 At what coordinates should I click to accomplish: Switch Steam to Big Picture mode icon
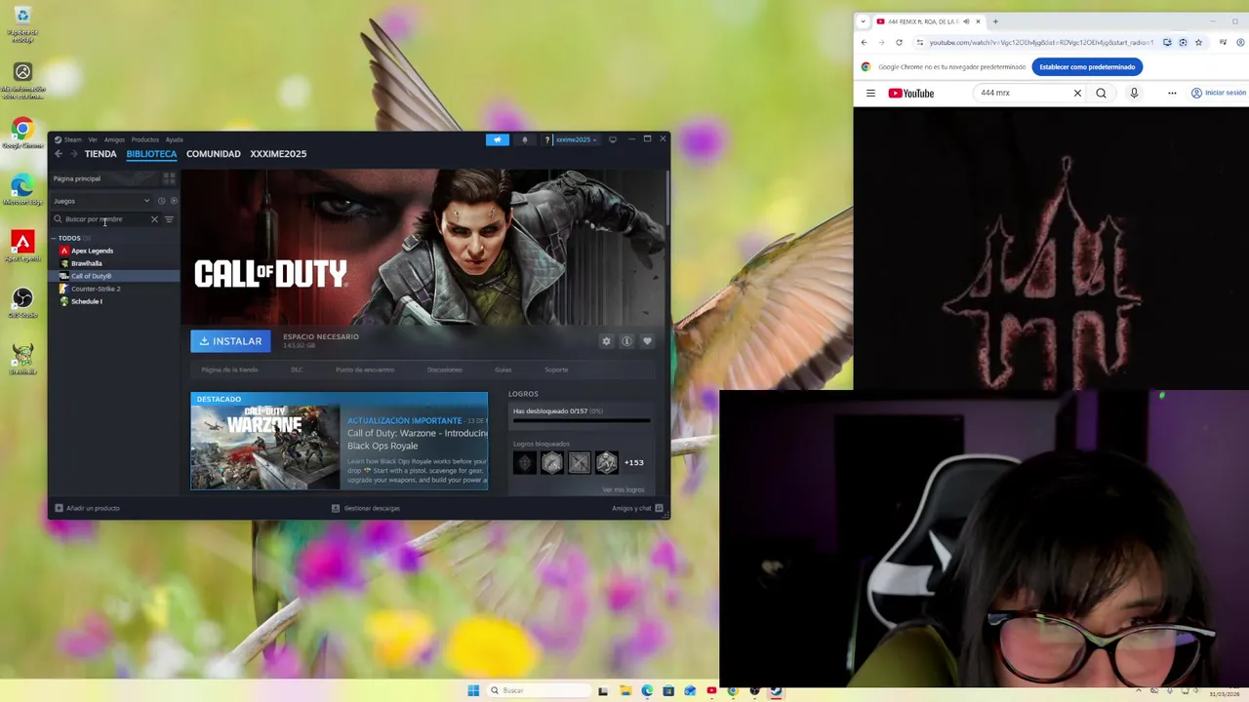[613, 139]
